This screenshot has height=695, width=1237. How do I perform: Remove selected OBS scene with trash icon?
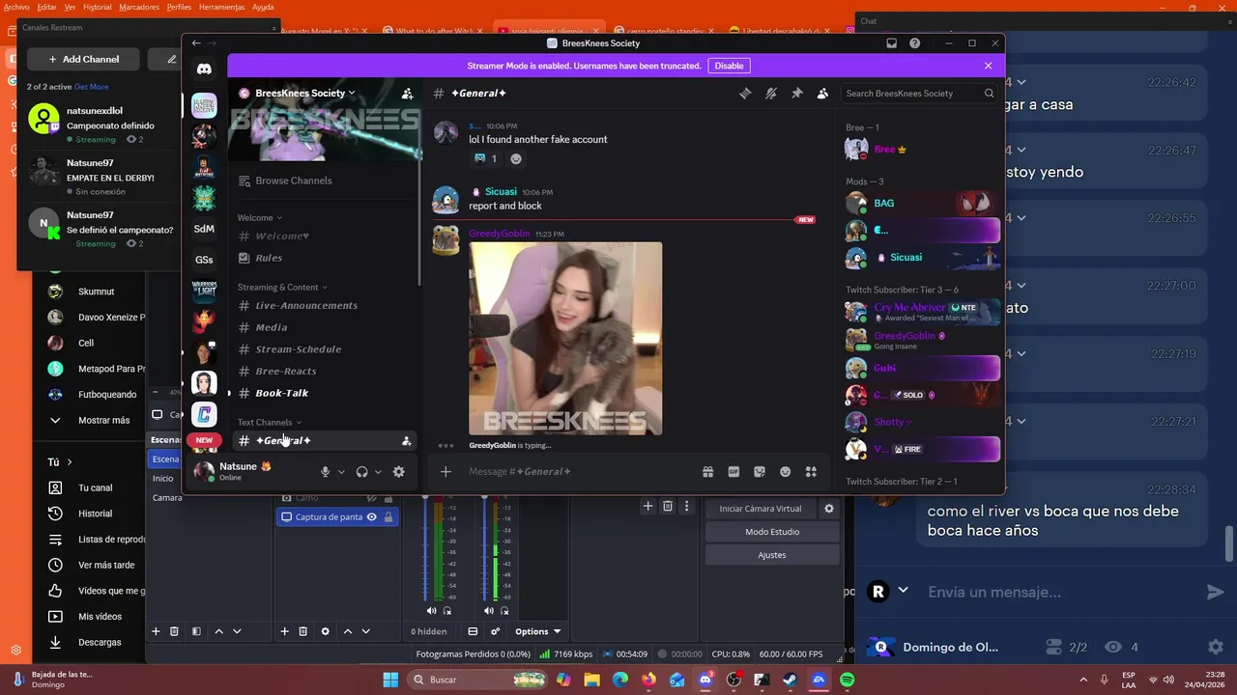(x=174, y=631)
